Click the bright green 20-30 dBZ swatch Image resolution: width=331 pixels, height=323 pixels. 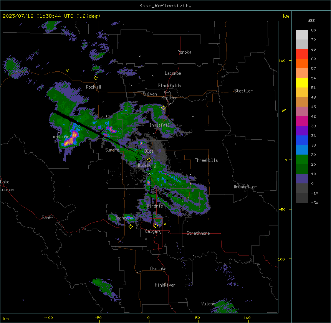coord(302,160)
